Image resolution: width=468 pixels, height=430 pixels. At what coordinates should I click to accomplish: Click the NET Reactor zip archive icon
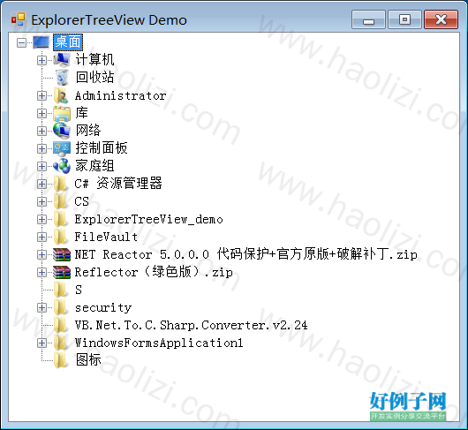(x=62, y=254)
